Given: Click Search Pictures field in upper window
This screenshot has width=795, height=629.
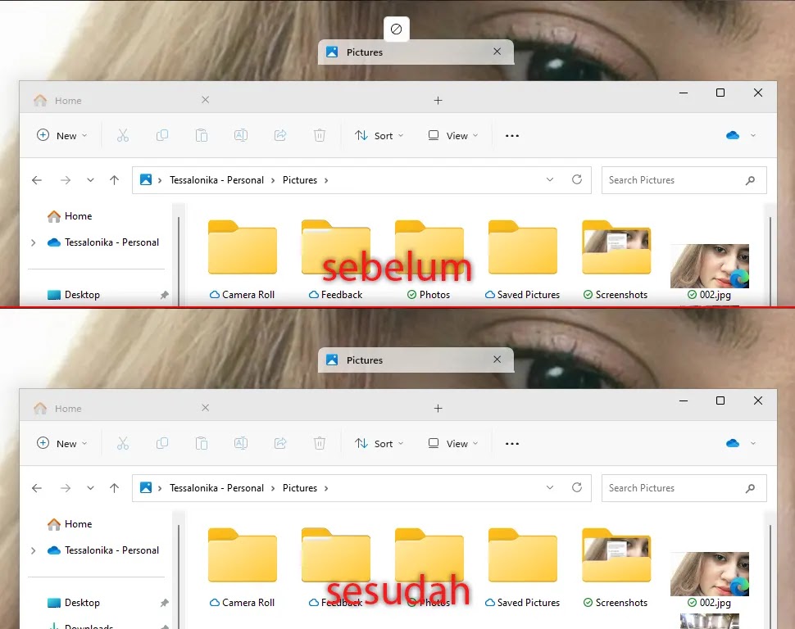Looking at the screenshot, I should click(684, 180).
